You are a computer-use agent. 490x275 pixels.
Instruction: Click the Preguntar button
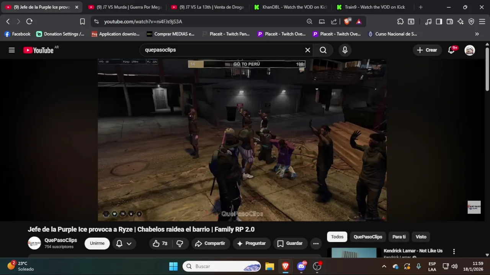coord(252,243)
